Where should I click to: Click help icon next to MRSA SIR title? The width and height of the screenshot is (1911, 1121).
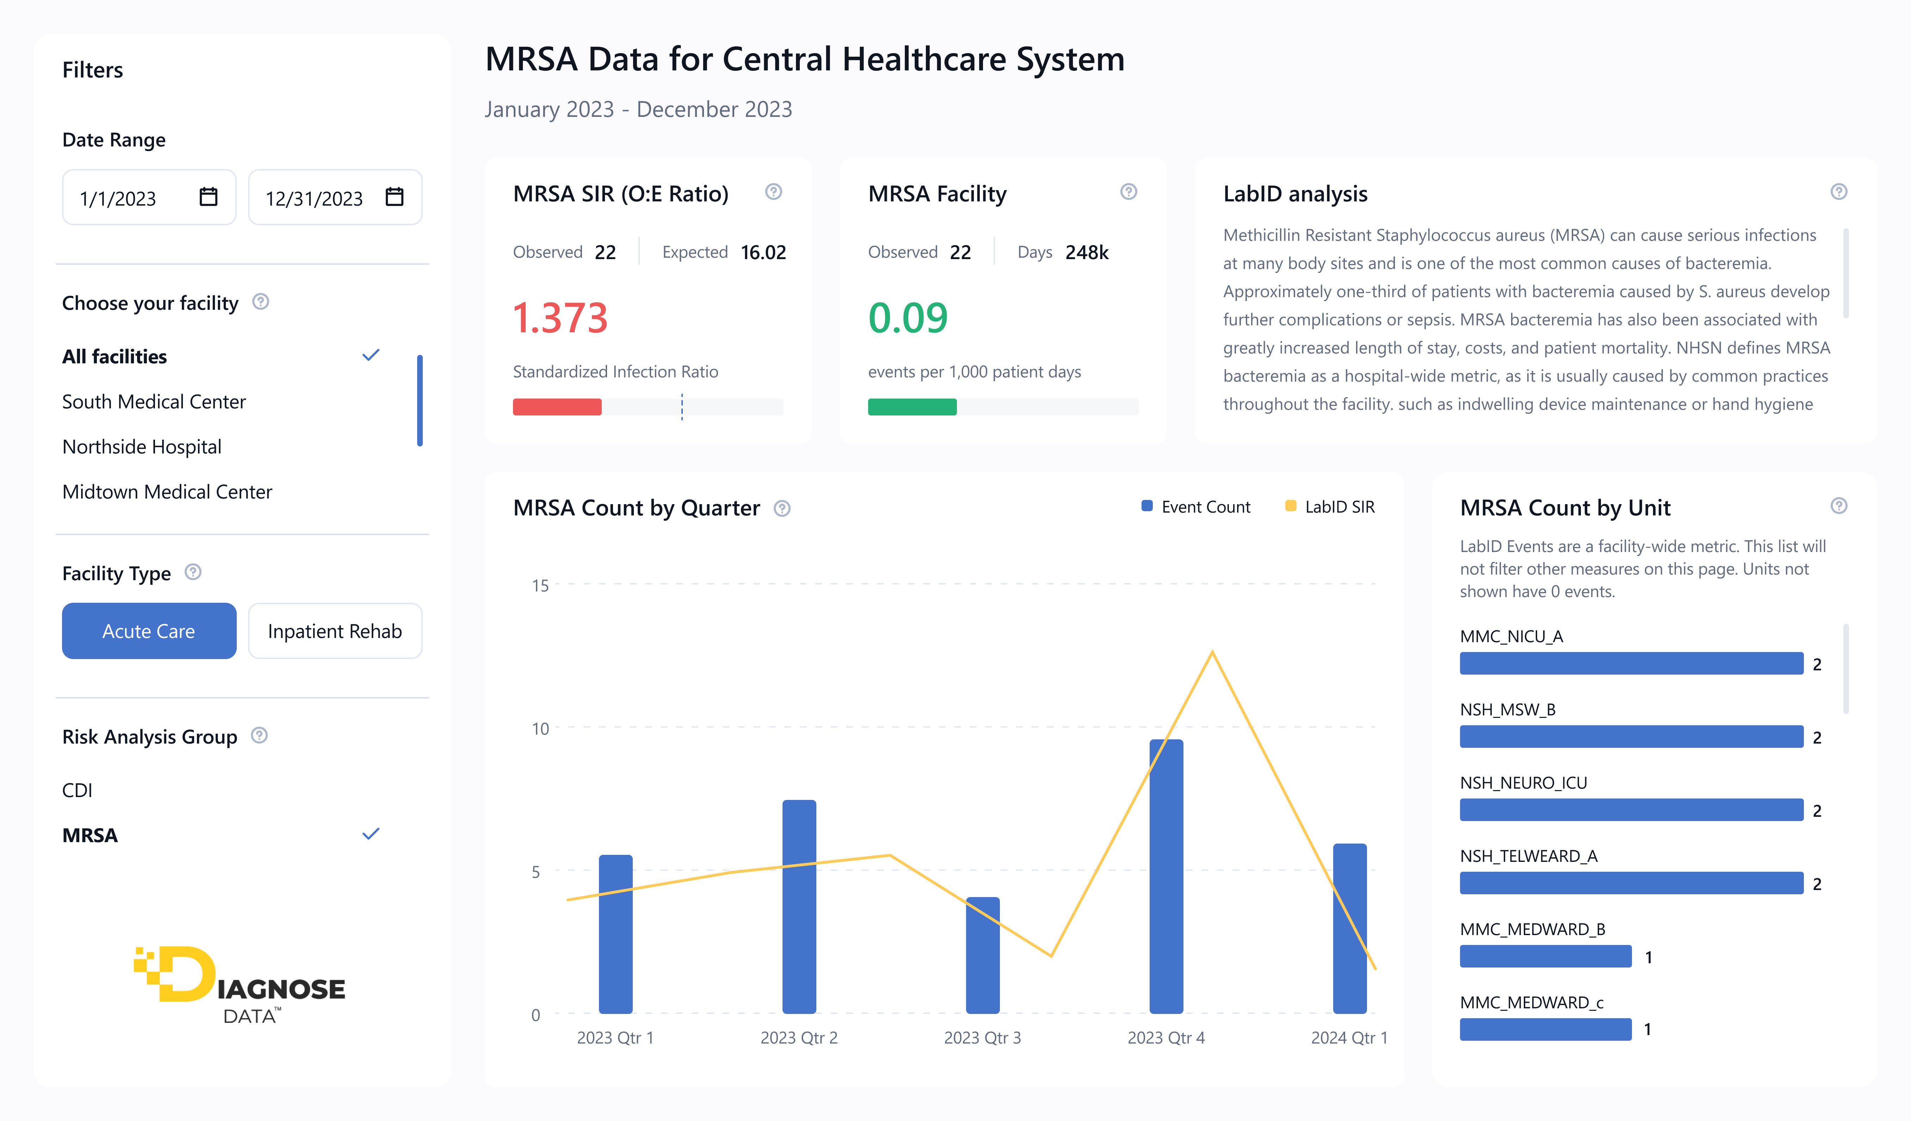pyautogui.click(x=773, y=192)
